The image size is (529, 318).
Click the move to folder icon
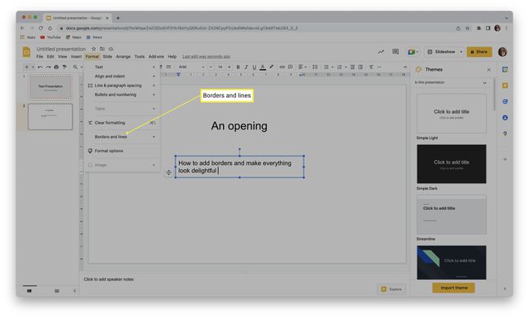tap(103, 49)
